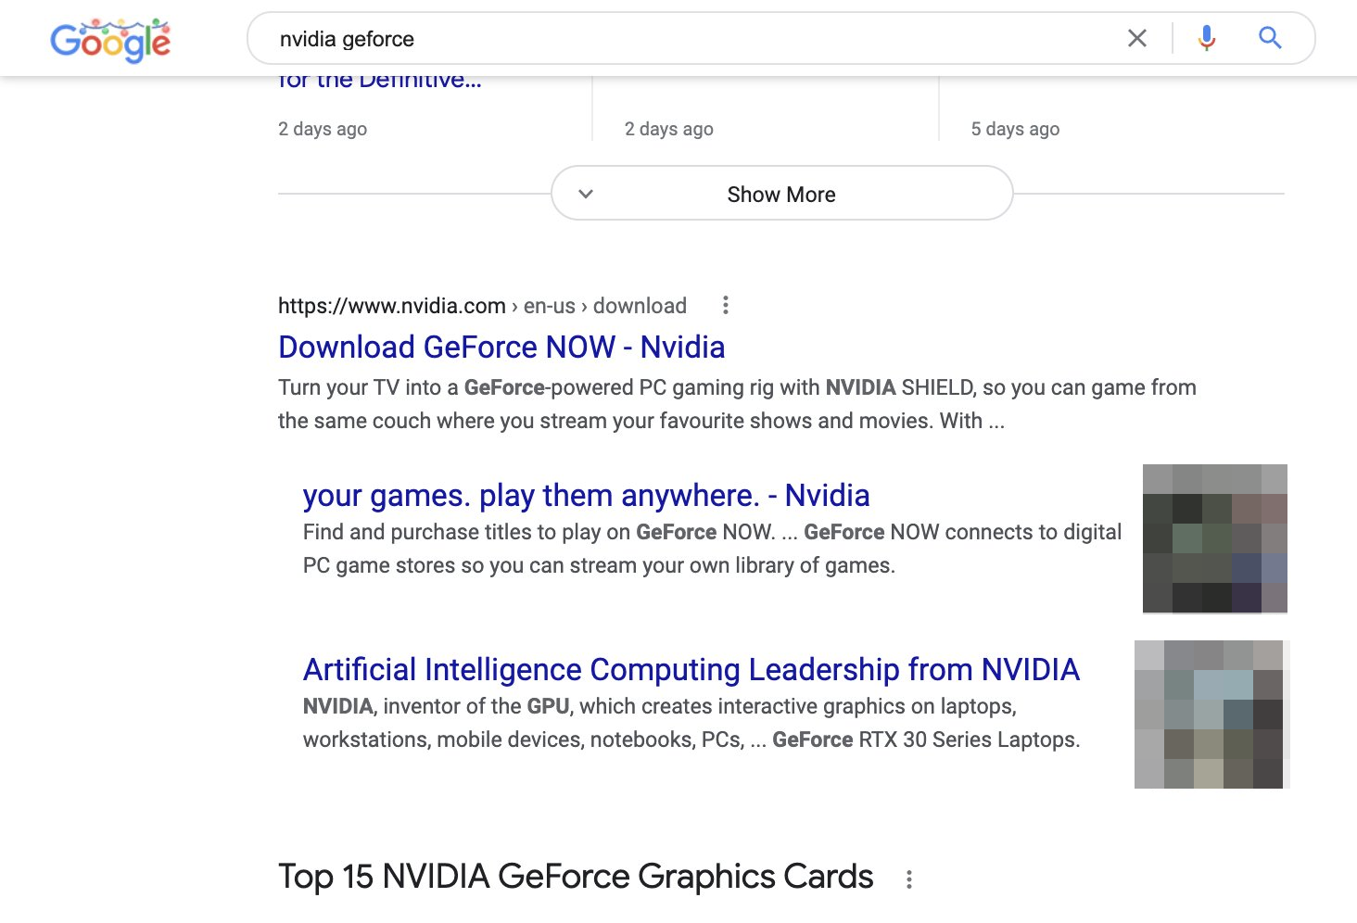The height and width of the screenshot is (923, 1357).
Task: Open the 'for the Definitive...' news story
Action: 380,79
